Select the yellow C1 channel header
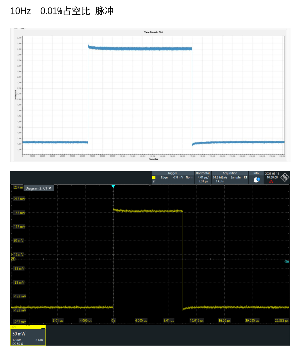The height and width of the screenshot is (352, 301). [28, 327]
